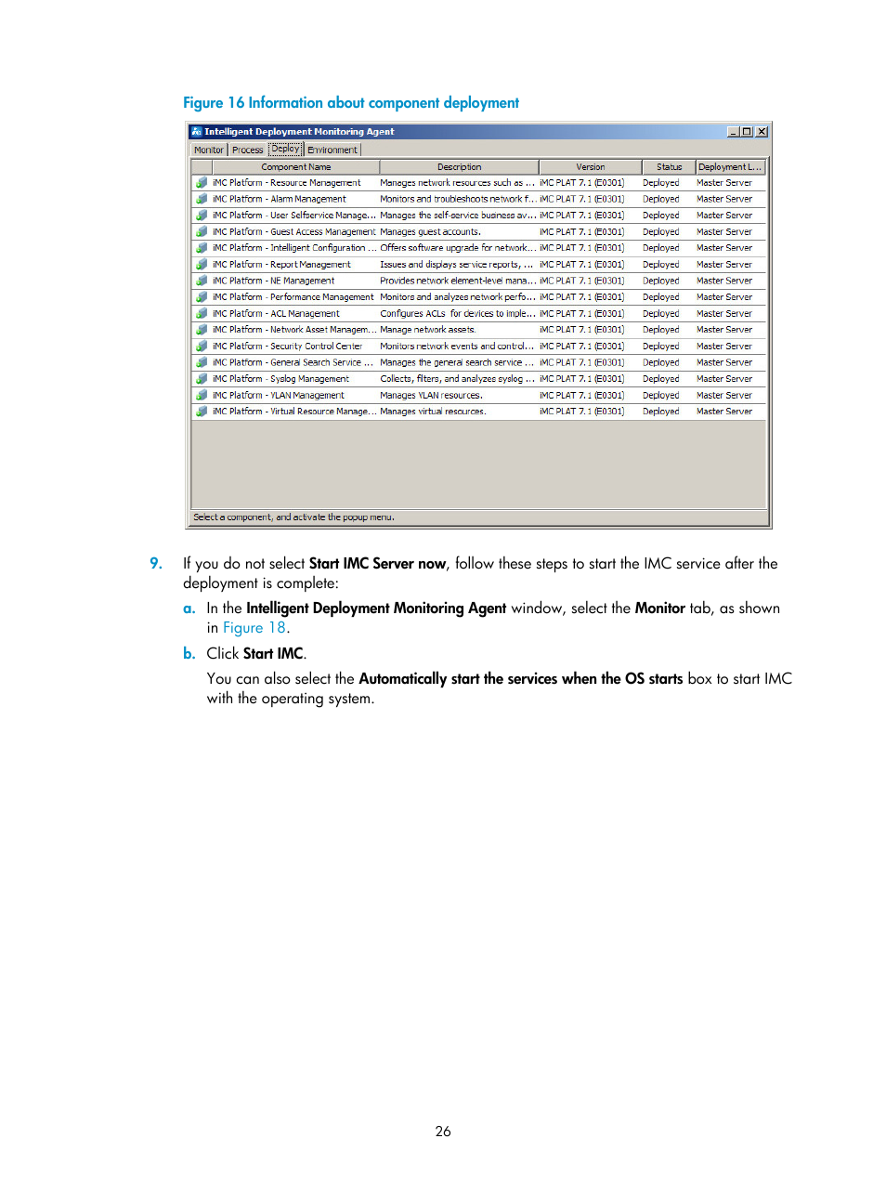Image resolution: width=886 pixels, height=1204 pixels.
Task: Click the NE Management row icon
Action: pos(202,281)
